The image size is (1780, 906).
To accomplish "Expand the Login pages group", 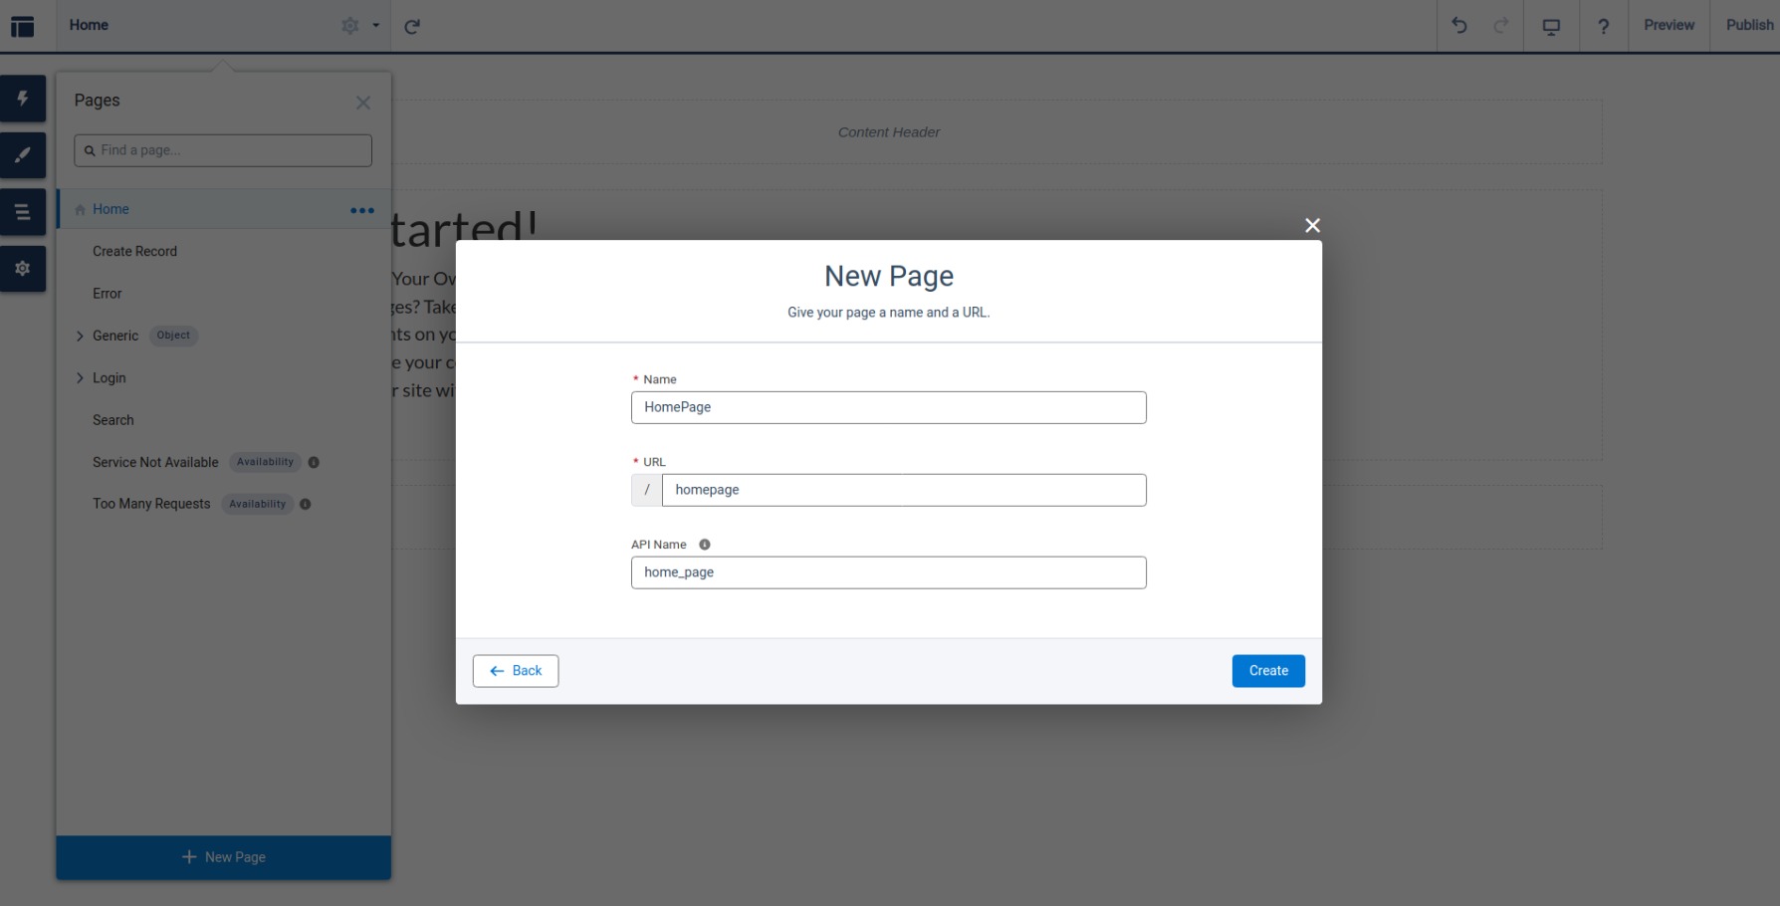I will click(81, 377).
